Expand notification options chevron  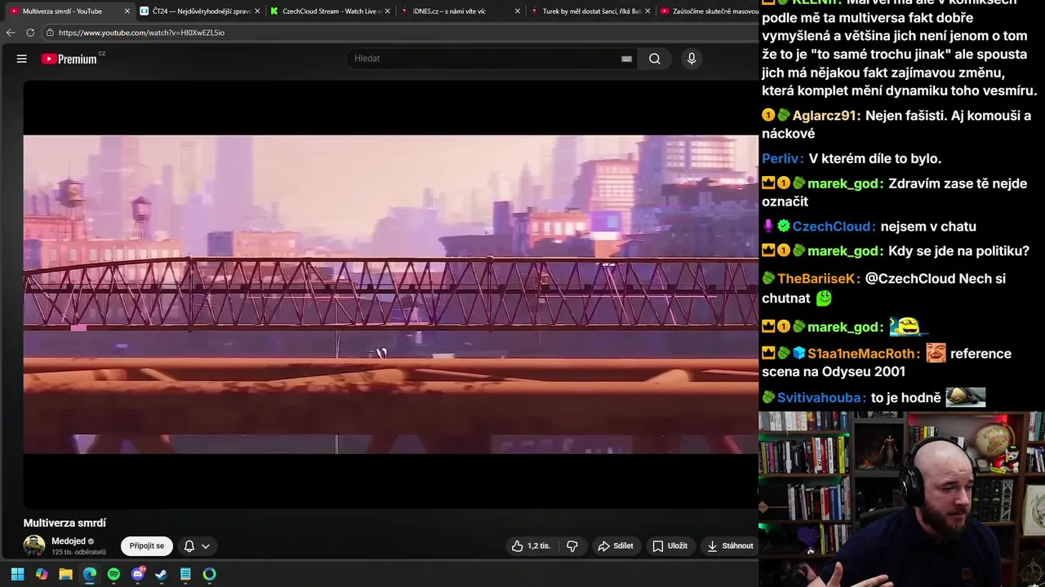(x=206, y=546)
